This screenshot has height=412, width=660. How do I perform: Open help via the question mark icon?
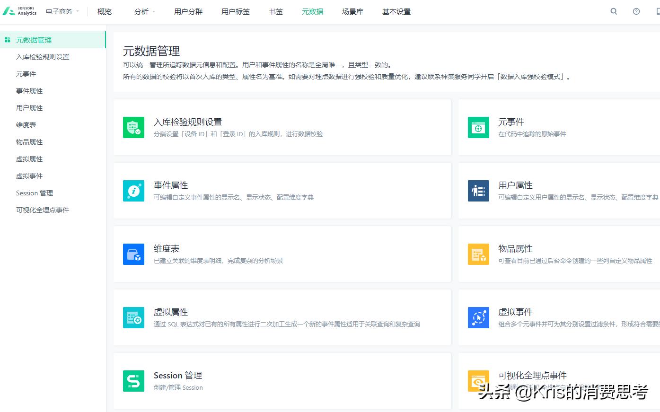click(x=636, y=11)
